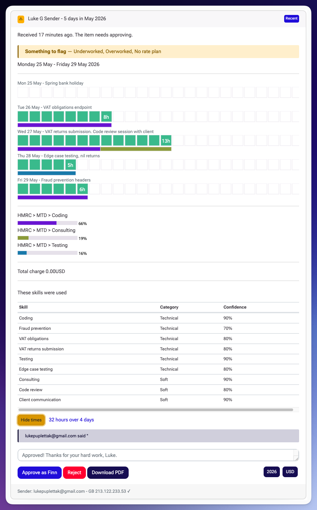Approve the timesheet as Finn
Viewport: 317px width, 510px height.
(39, 473)
